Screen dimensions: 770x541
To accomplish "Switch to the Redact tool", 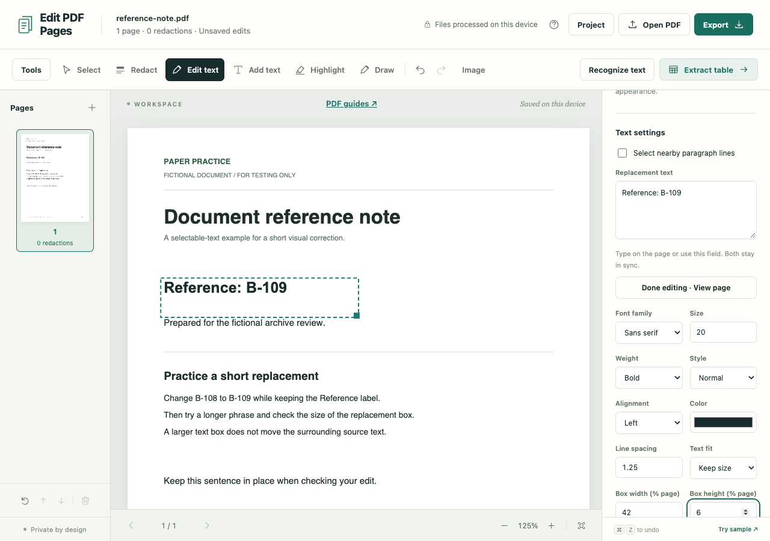I will point(137,70).
